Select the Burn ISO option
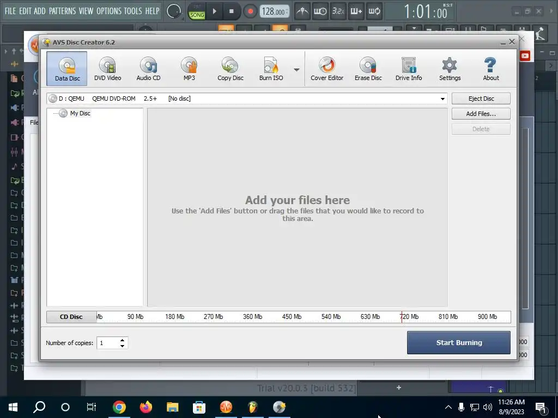Image resolution: width=558 pixels, height=418 pixels. tap(271, 69)
